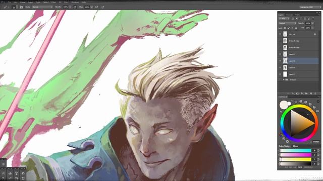Viewport: 323px width, 181px height.
Task: Switch to the Mixer tab
Action: (295, 146)
